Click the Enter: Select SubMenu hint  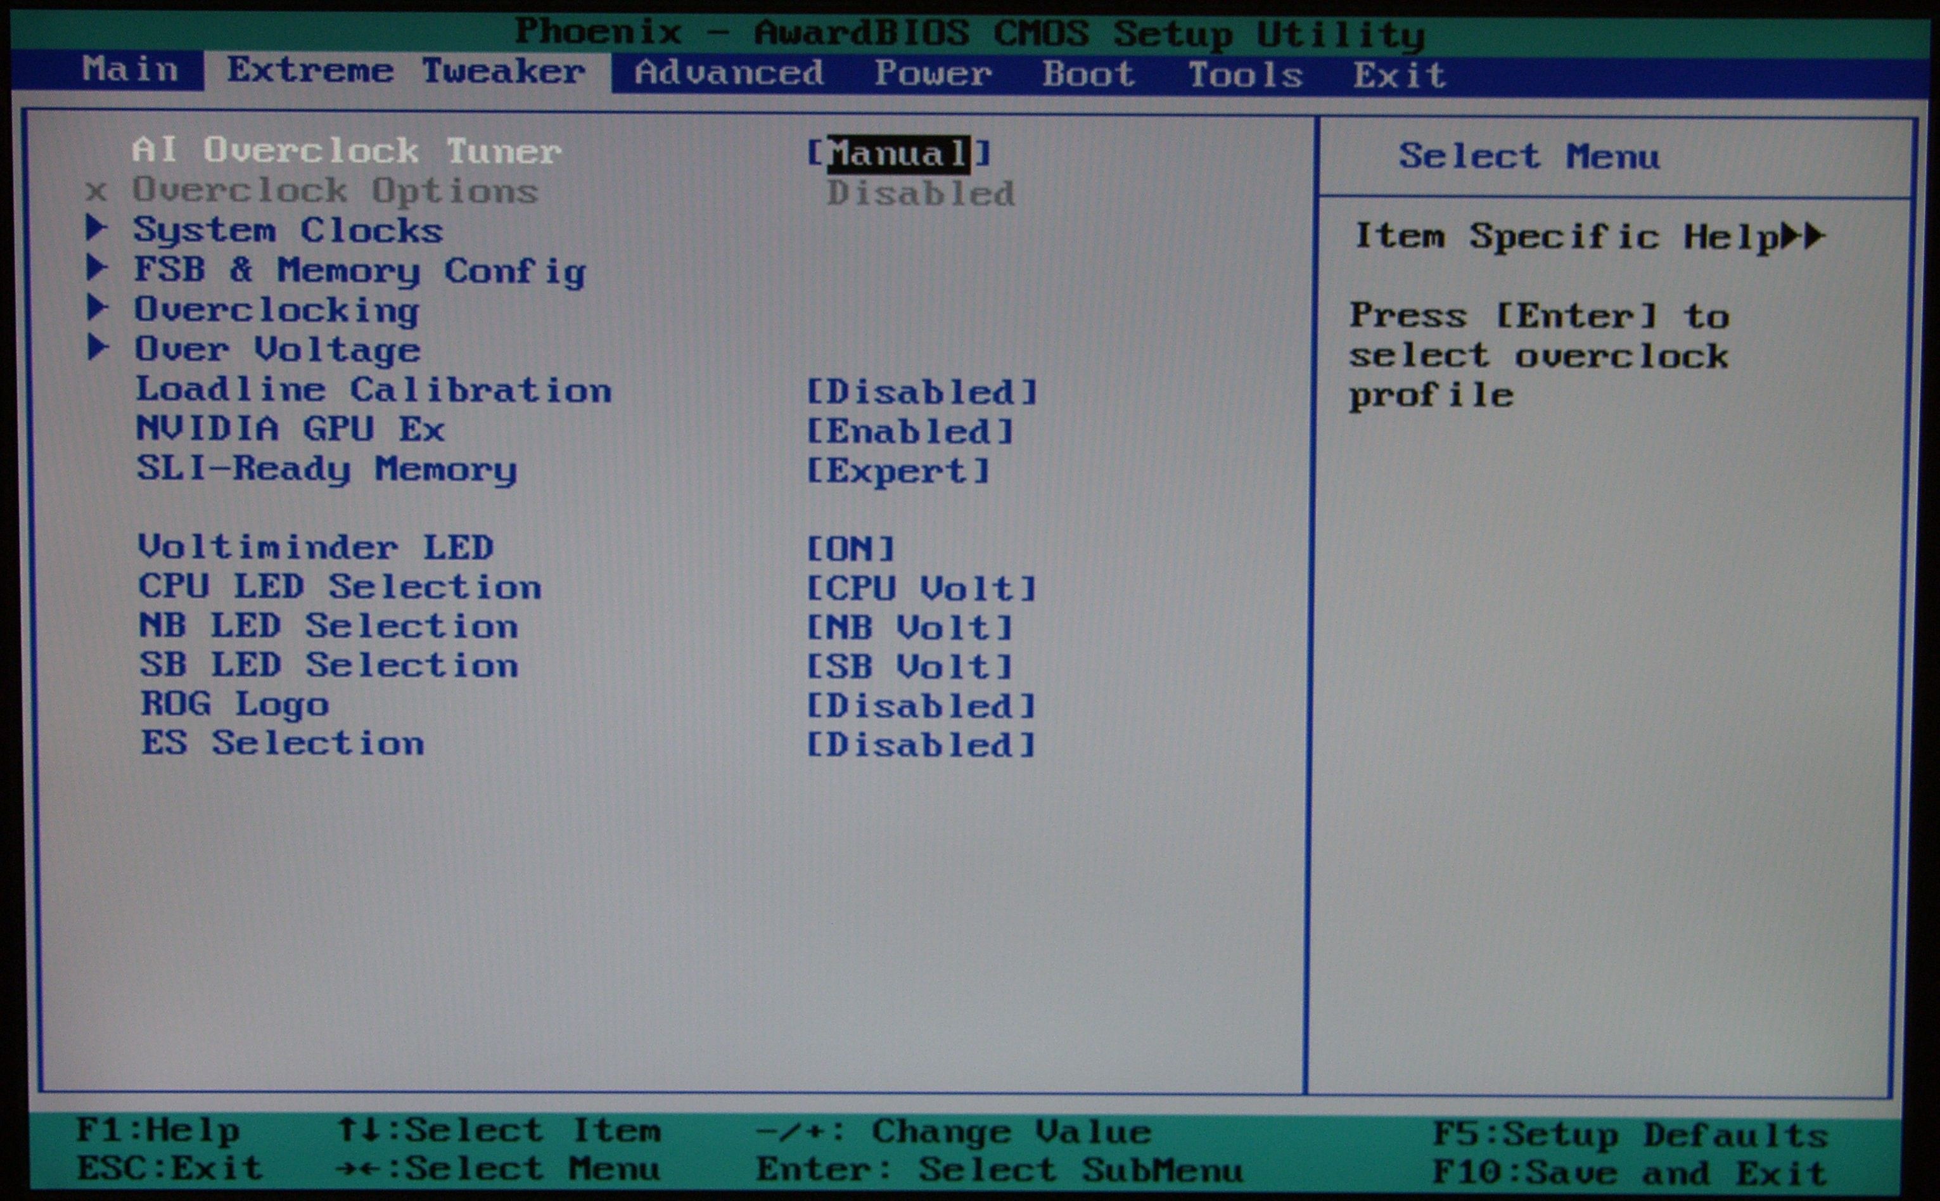tap(999, 1170)
